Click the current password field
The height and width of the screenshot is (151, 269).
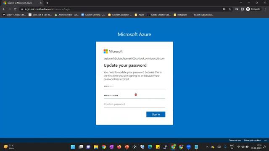[134, 86]
